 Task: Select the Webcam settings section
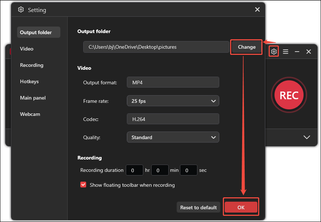30,114
